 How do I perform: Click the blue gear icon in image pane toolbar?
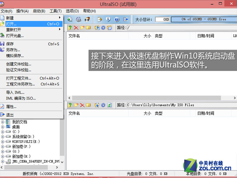103,28
